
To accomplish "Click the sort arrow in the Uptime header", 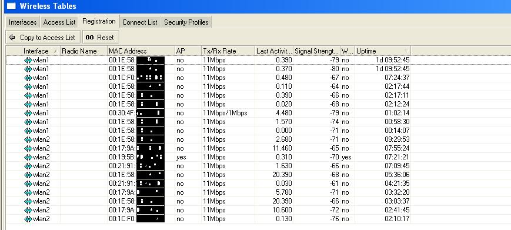I will 407,51.
